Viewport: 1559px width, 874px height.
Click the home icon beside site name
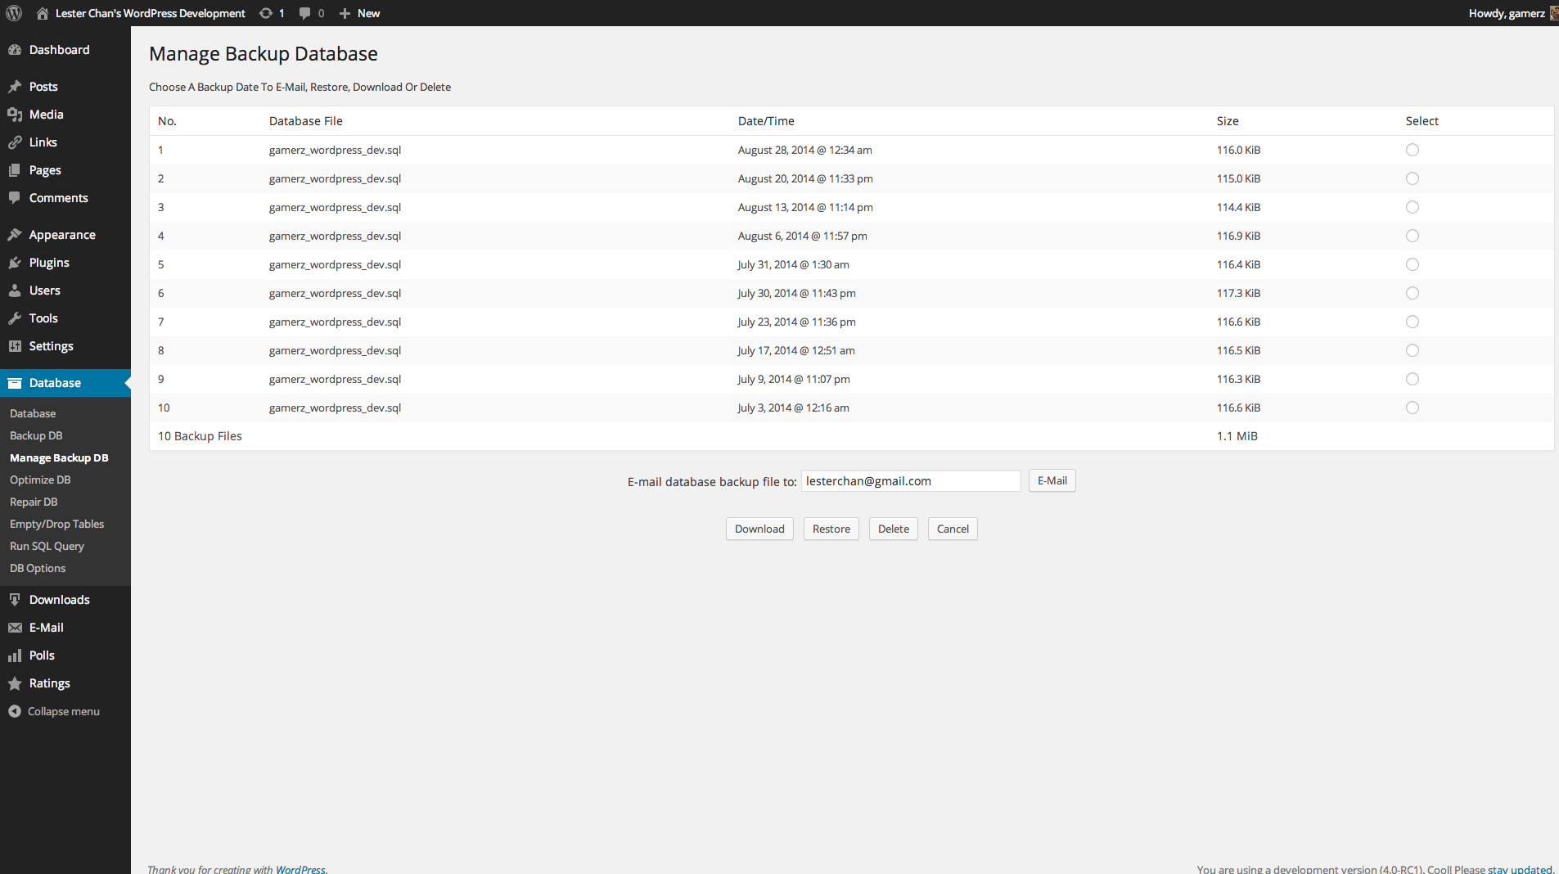pos(43,13)
